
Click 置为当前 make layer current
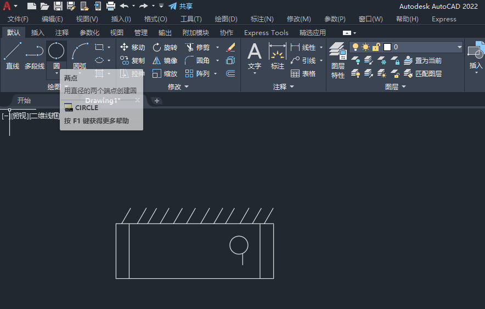tap(423, 61)
